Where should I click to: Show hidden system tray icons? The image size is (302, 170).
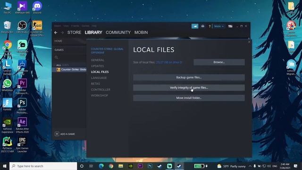click(250, 166)
